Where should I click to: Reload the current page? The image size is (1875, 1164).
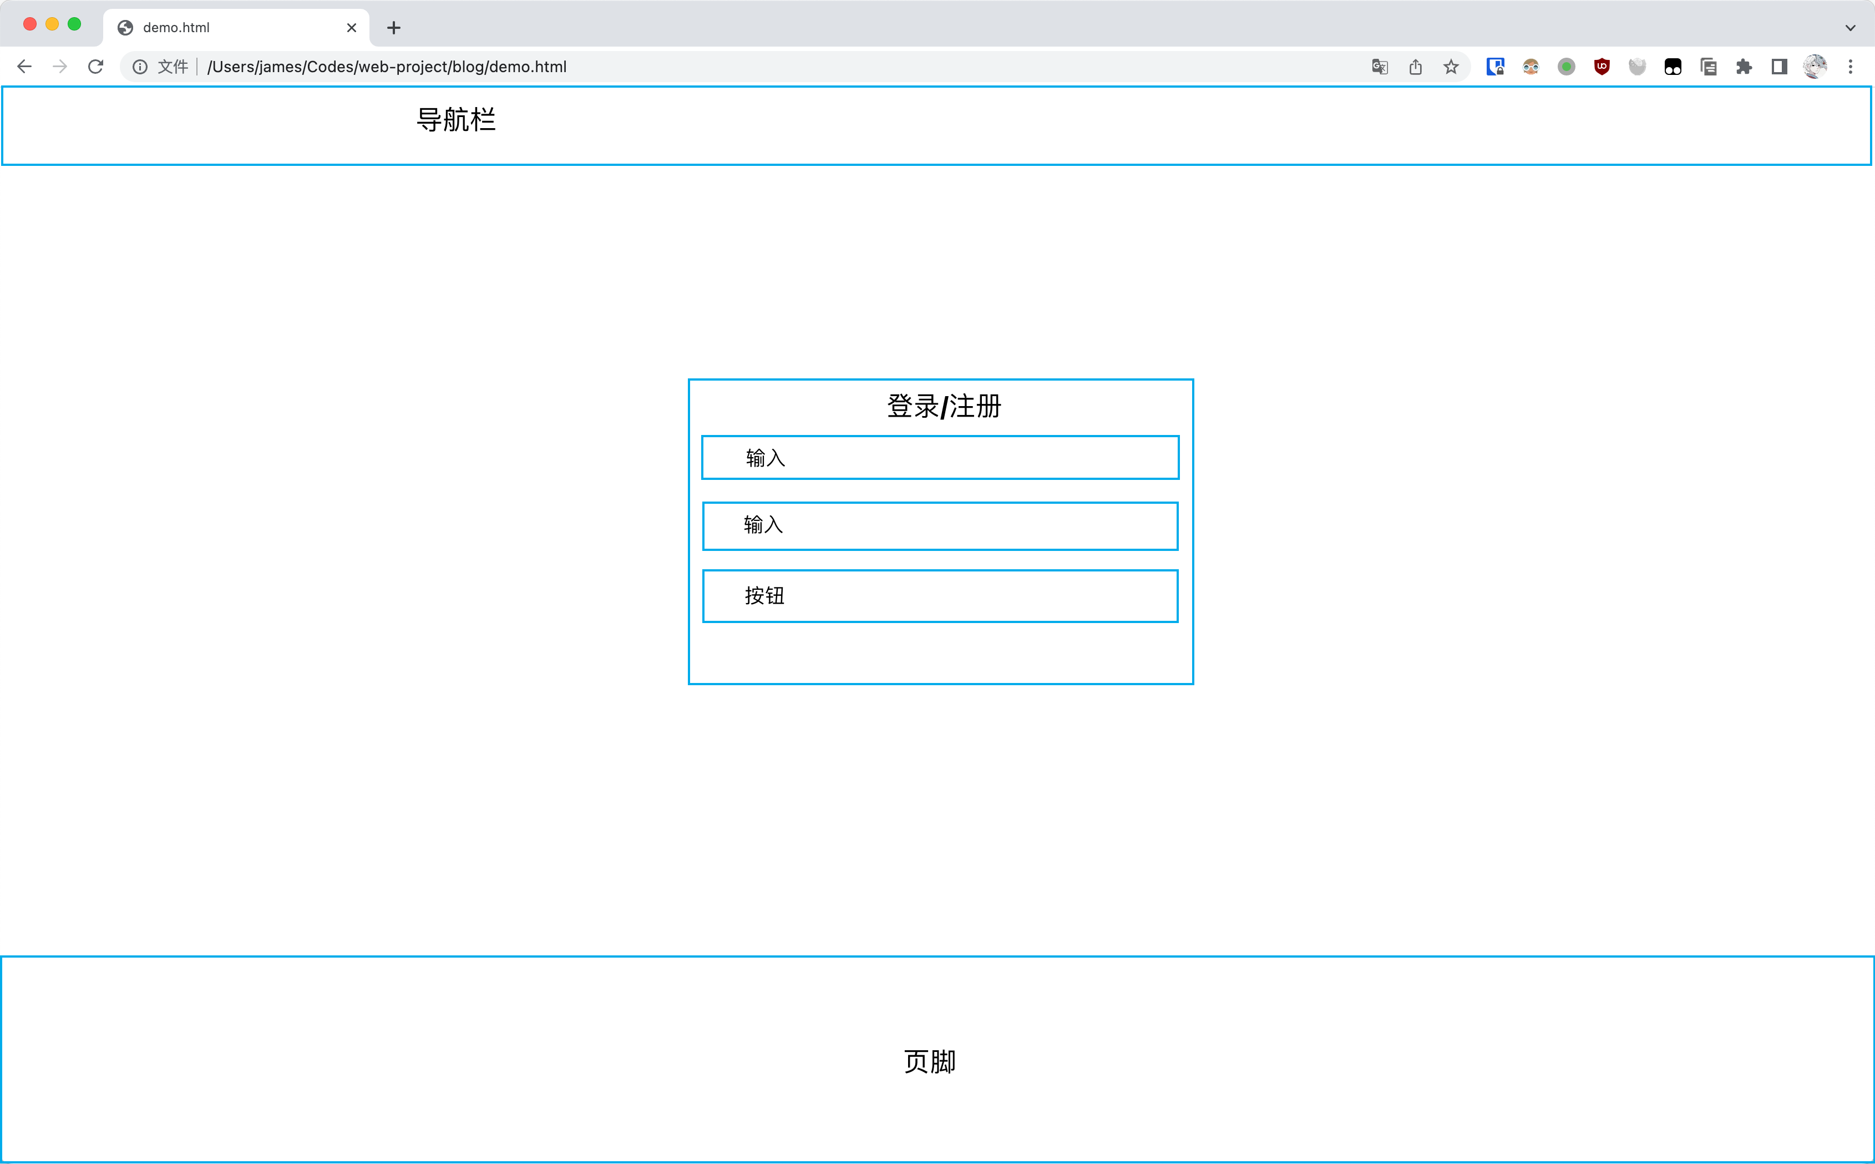[95, 67]
